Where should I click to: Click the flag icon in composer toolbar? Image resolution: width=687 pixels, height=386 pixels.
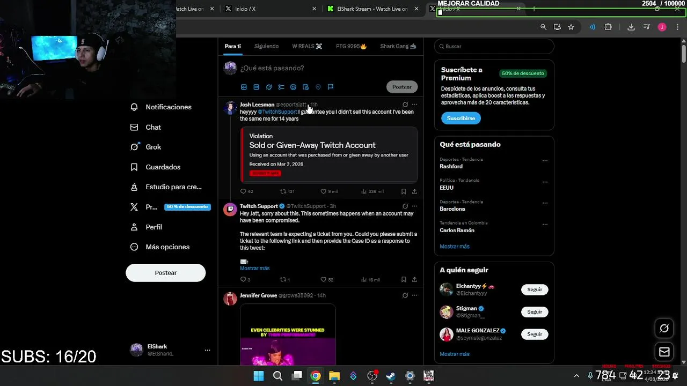(x=330, y=87)
